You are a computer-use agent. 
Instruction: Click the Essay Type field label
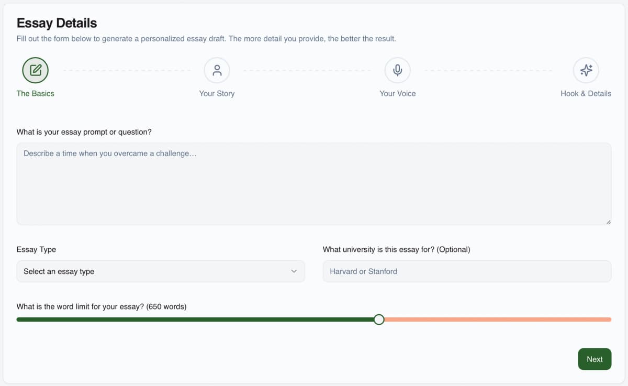[x=36, y=249]
